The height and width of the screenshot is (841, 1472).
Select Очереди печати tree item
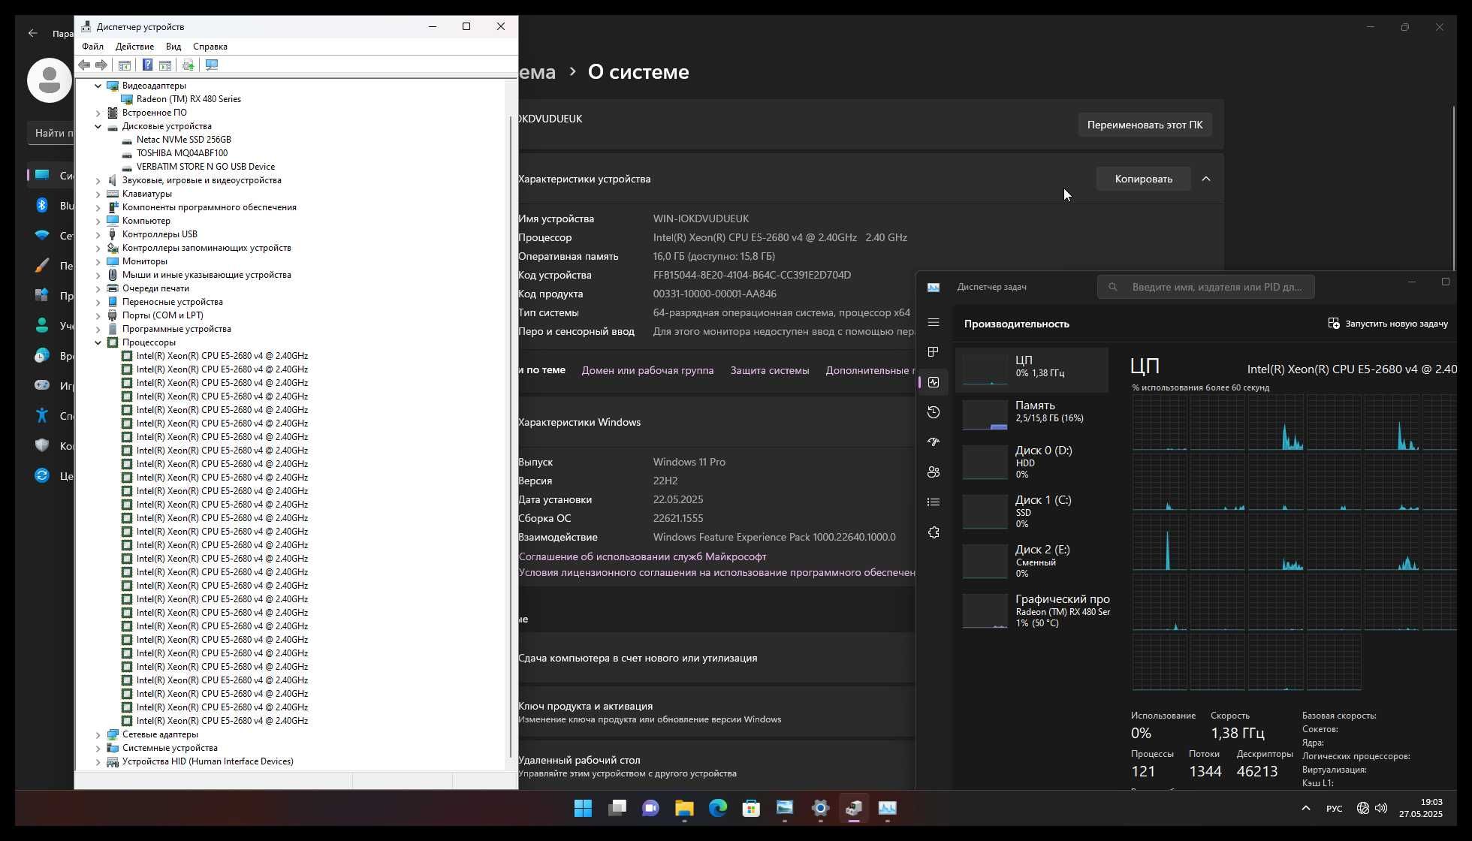pyautogui.click(x=155, y=288)
